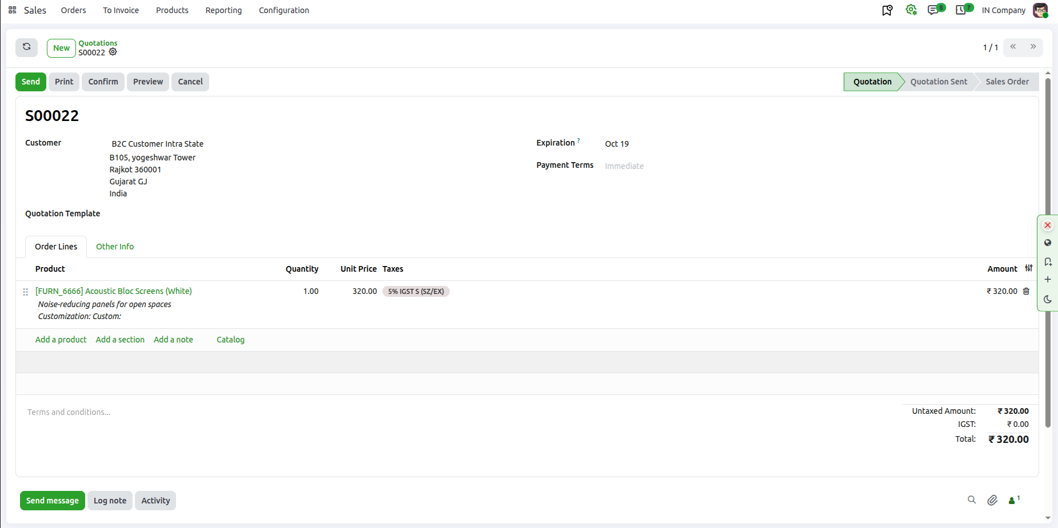The width and height of the screenshot is (1058, 528).
Task: Delete the Acoustic Bloc Screens line
Action: pyautogui.click(x=1026, y=291)
